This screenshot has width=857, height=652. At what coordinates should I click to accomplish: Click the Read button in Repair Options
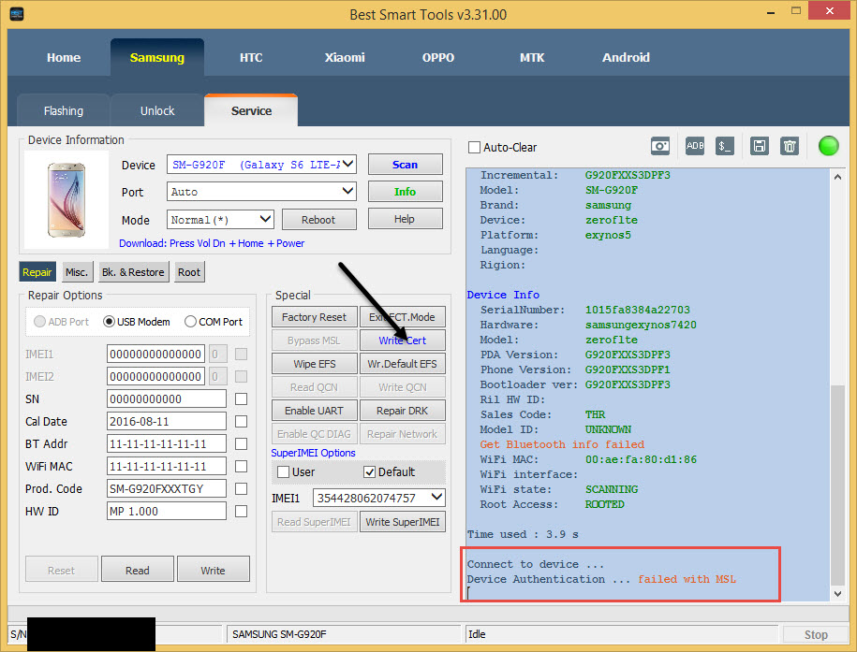[x=137, y=570]
